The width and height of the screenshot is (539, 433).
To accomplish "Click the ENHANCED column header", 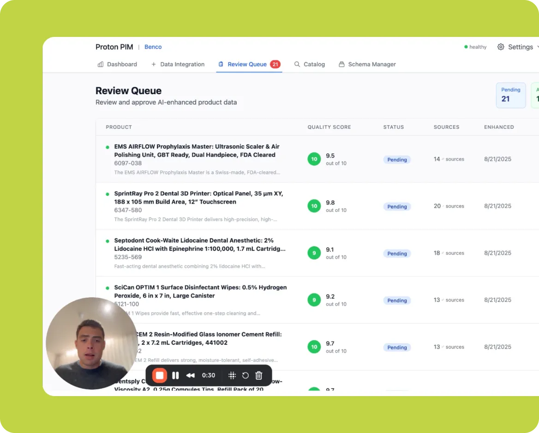I will pyautogui.click(x=499, y=127).
